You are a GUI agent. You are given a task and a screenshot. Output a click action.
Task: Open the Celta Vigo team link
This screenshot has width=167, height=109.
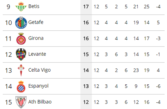click(40, 70)
